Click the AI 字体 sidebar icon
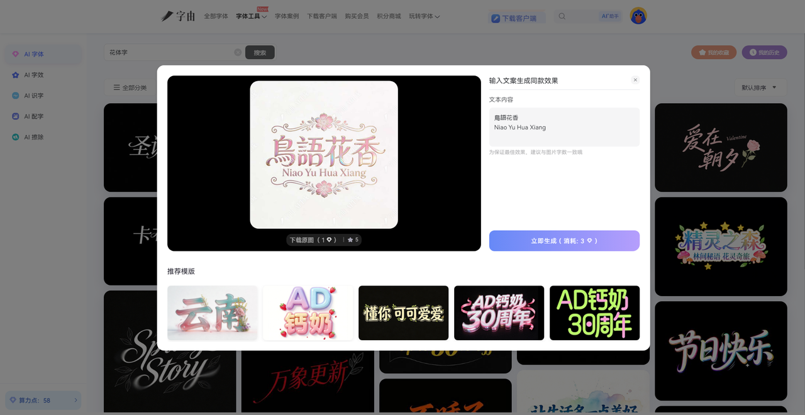The width and height of the screenshot is (805, 415). (x=16, y=54)
